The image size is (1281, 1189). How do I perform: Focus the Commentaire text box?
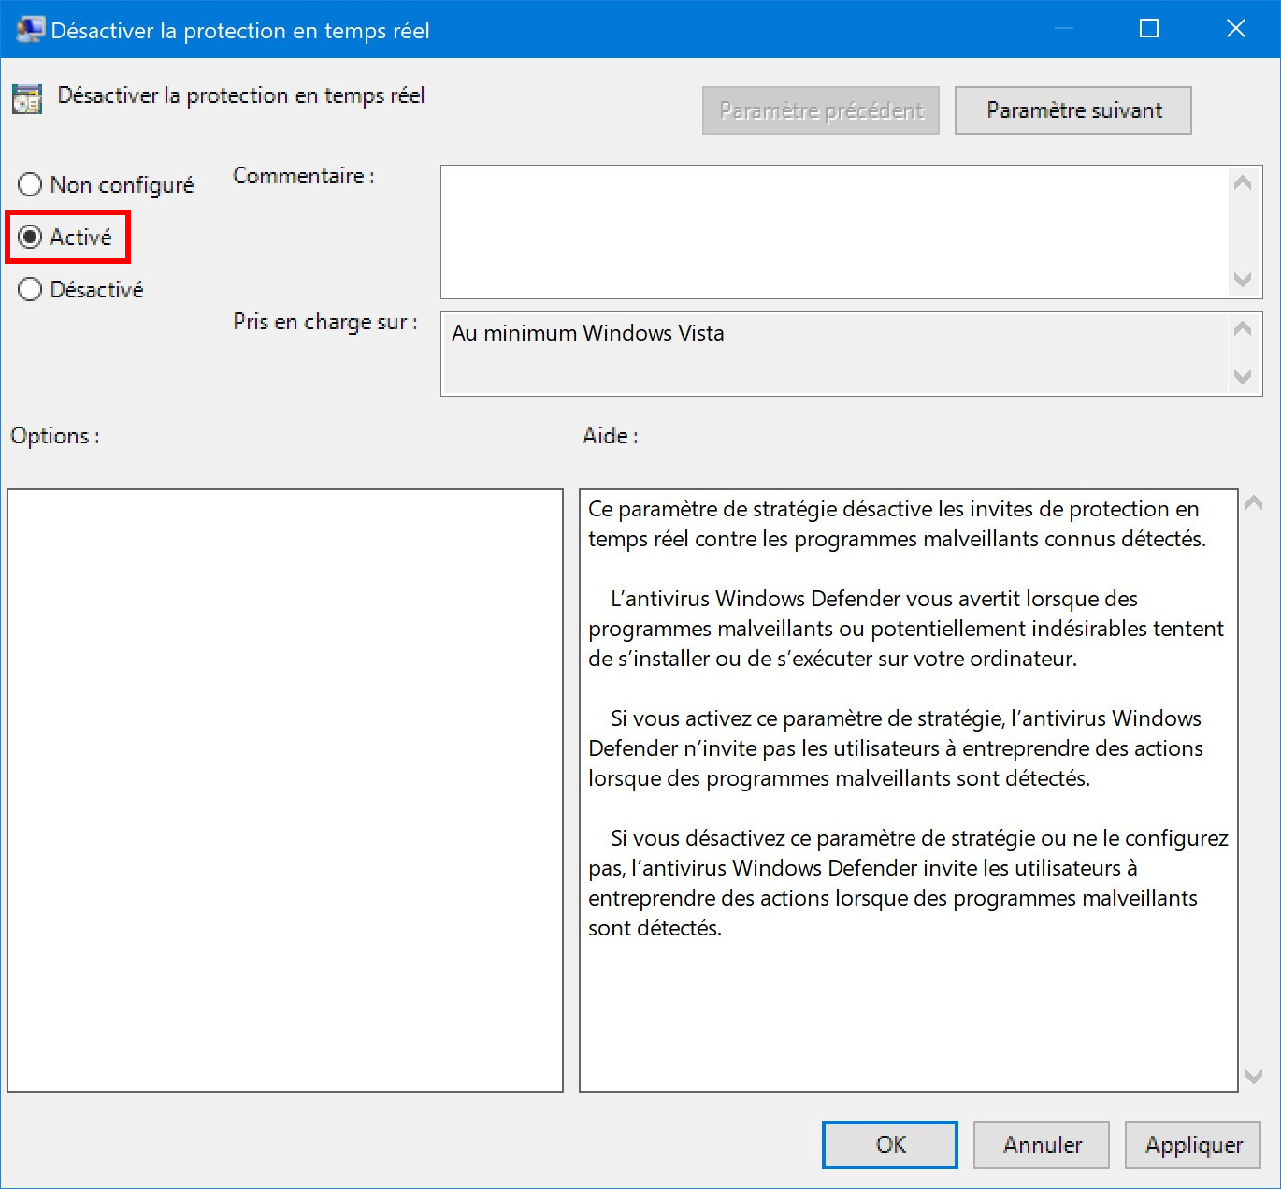click(834, 232)
